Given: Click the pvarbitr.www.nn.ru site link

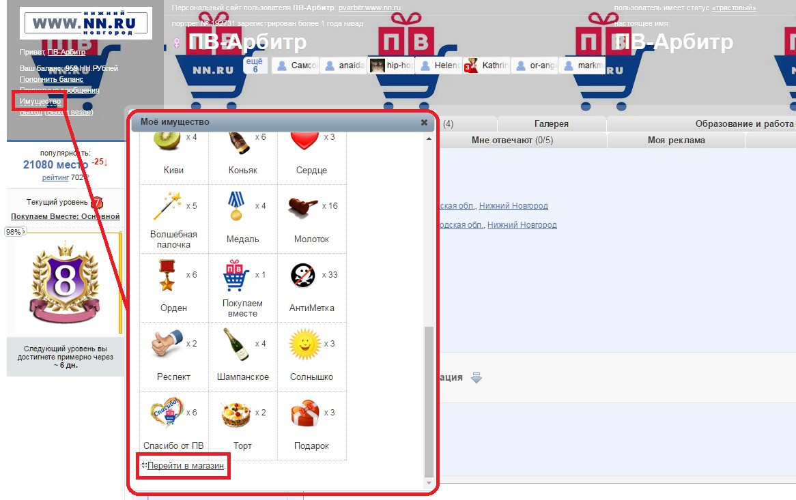Looking at the screenshot, I should [x=369, y=8].
